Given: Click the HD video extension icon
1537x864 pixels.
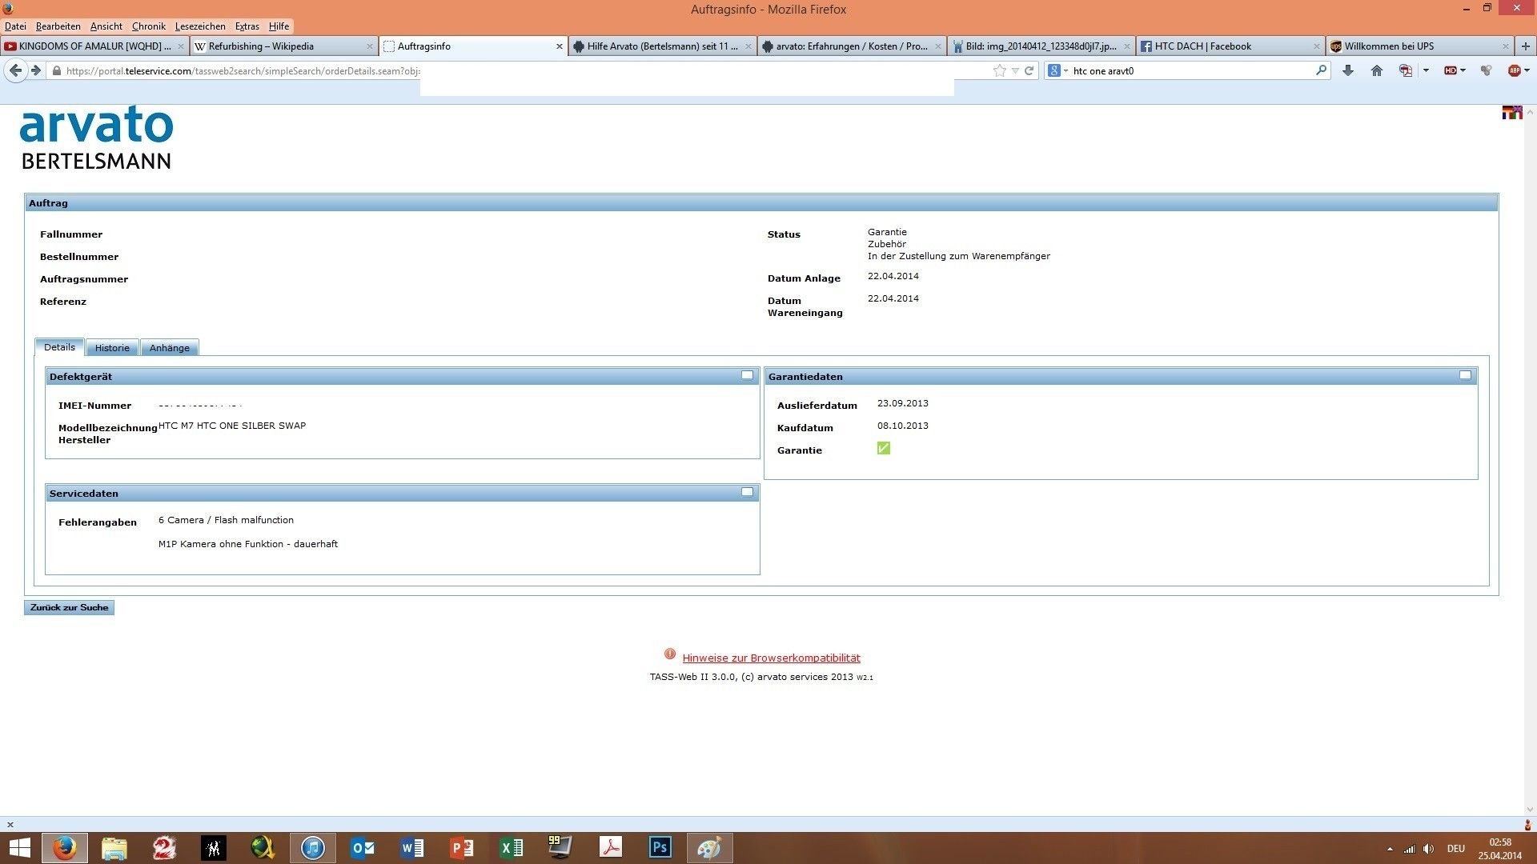Looking at the screenshot, I should [1450, 70].
